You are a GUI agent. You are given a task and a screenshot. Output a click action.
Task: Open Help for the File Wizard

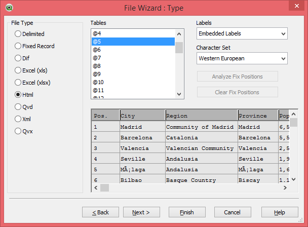[280, 212]
